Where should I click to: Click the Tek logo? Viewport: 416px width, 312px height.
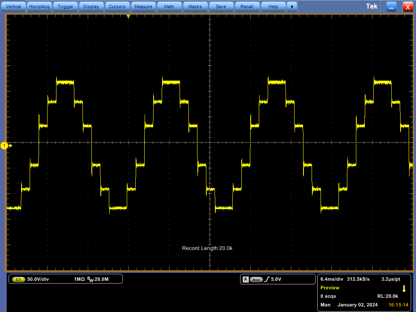[371, 6]
